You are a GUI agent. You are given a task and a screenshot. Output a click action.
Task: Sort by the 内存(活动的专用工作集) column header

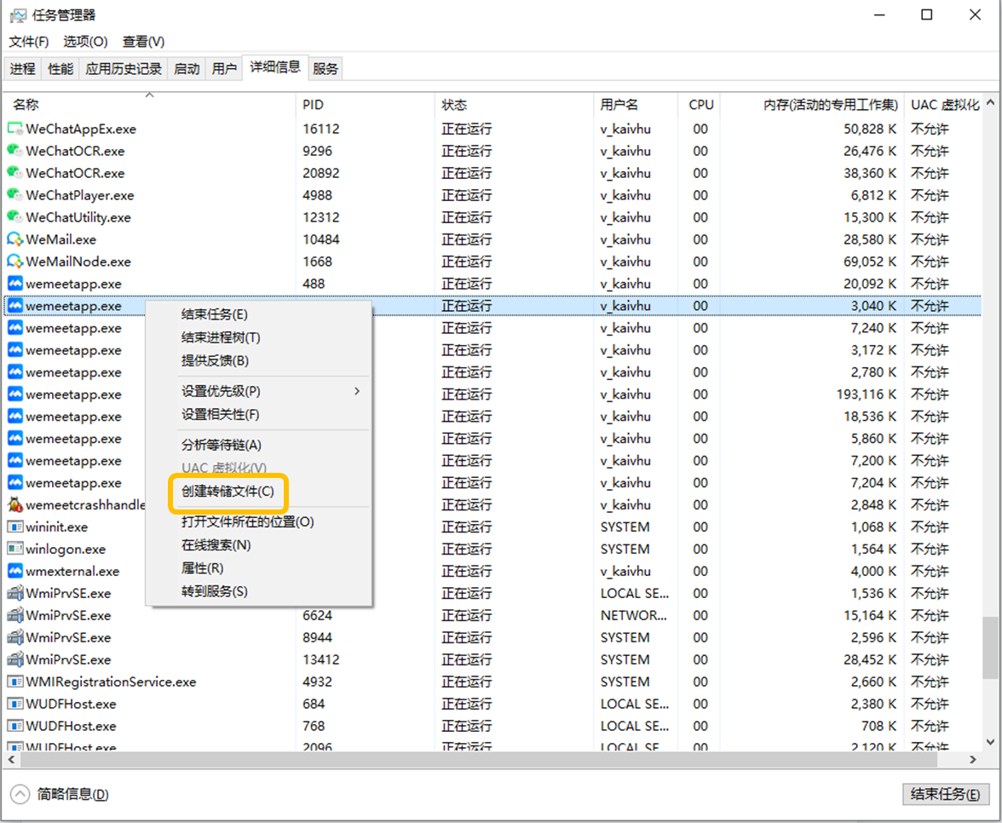(812, 105)
